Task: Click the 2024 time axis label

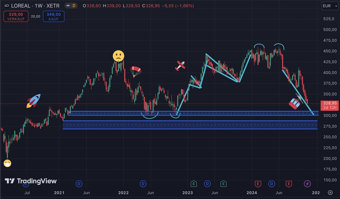Action: pyautogui.click(x=252, y=193)
